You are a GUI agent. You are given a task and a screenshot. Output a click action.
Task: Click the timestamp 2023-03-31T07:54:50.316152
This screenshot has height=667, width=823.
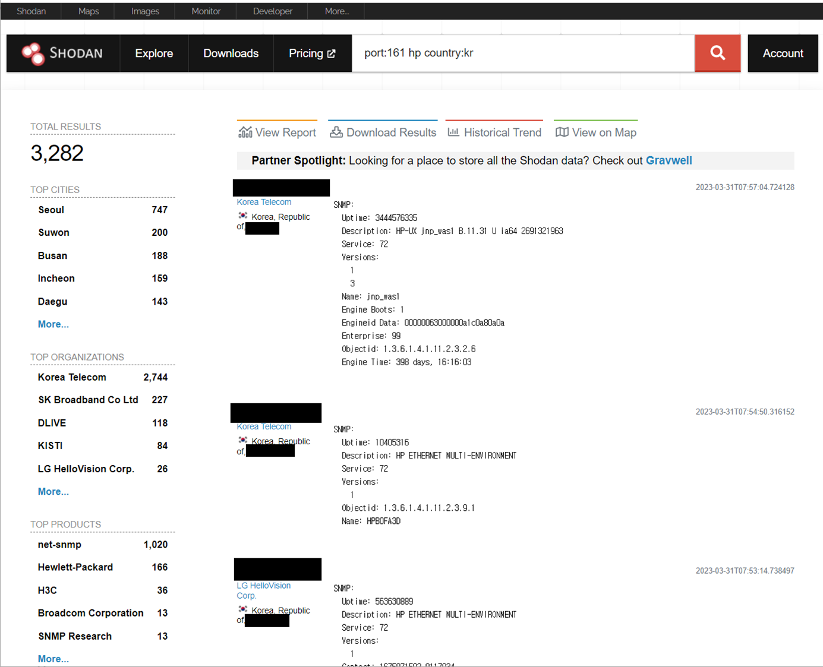coord(745,412)
